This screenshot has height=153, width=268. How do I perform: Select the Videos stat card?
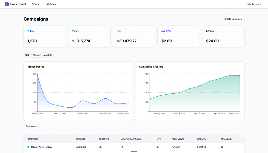45,36
